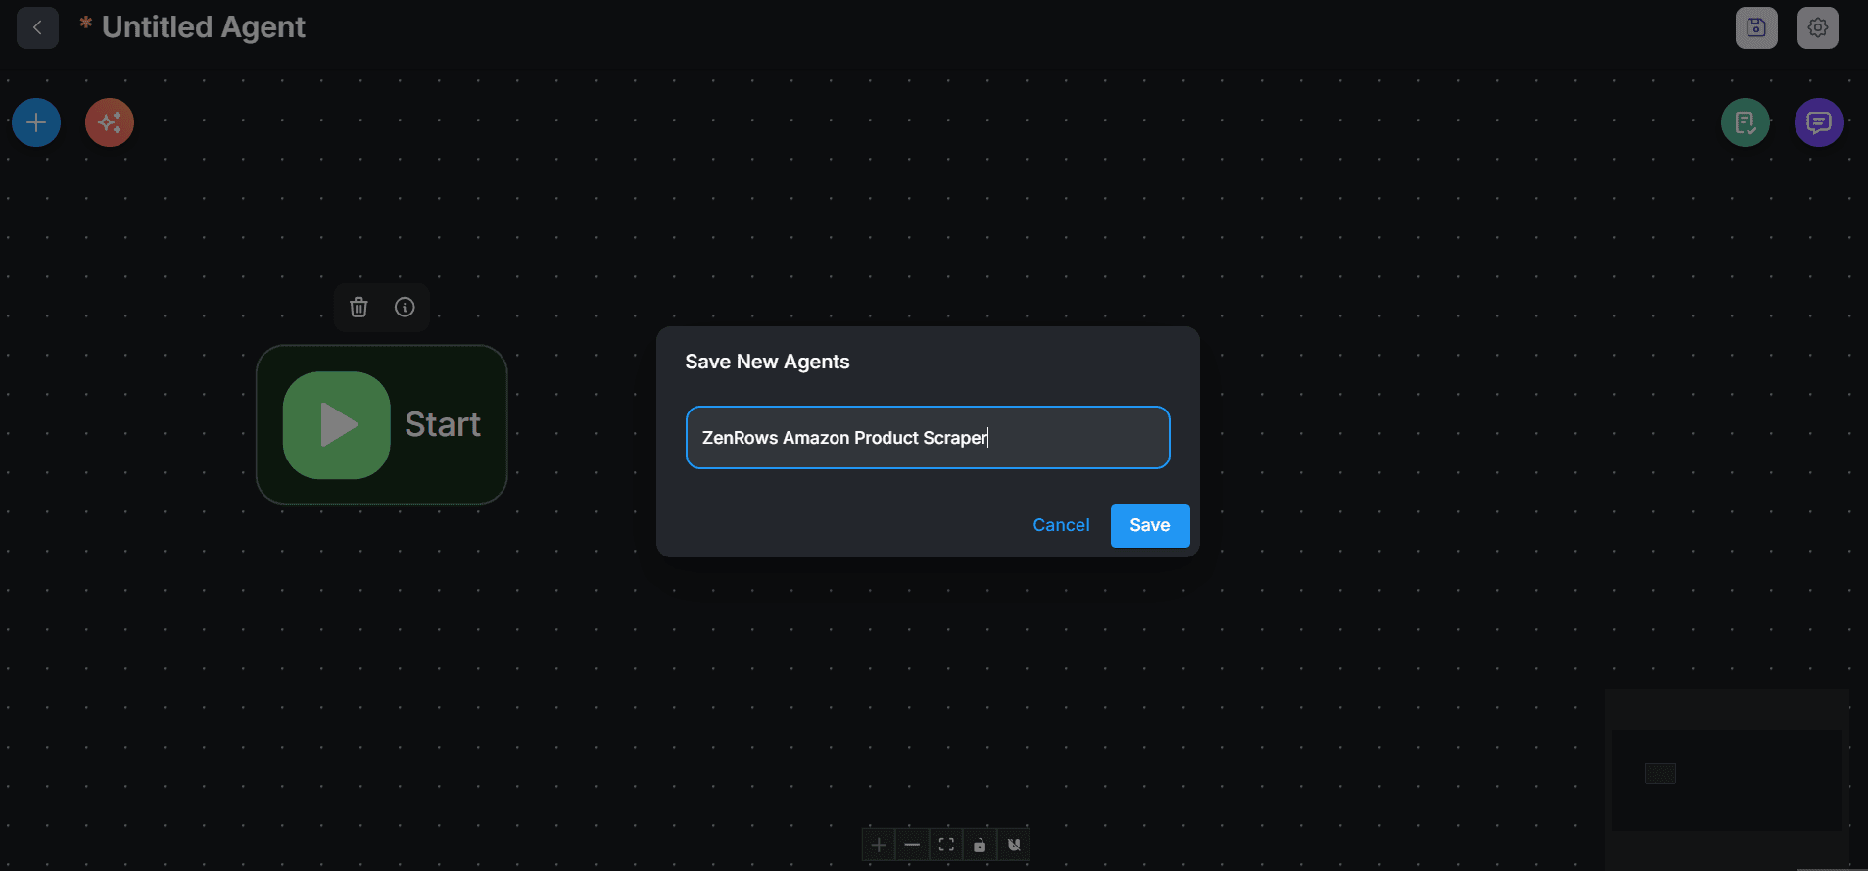
Task: Fit view using the fullscreen control
Action: pos(946,845)
